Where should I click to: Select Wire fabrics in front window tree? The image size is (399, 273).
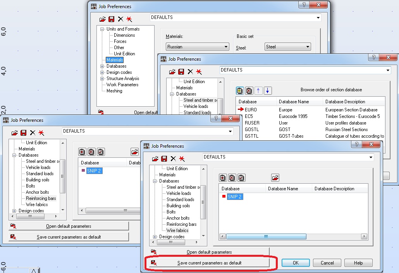click(x=177, y=230)
